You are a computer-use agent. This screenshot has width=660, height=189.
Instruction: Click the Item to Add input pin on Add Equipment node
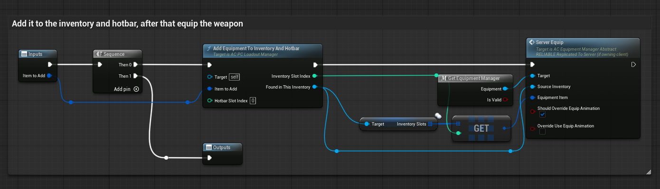209,89
